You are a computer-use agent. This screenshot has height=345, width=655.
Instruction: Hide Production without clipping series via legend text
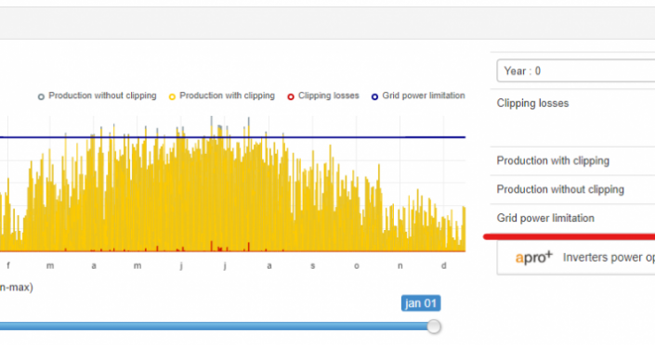coord(102,96)
